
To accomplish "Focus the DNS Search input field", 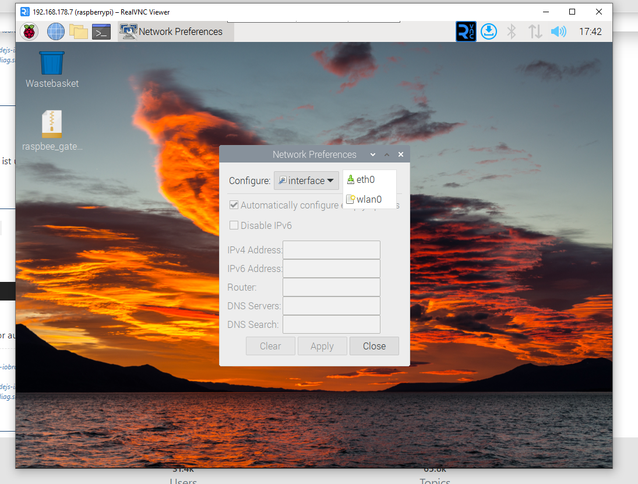I will click(x=332, y=324).
